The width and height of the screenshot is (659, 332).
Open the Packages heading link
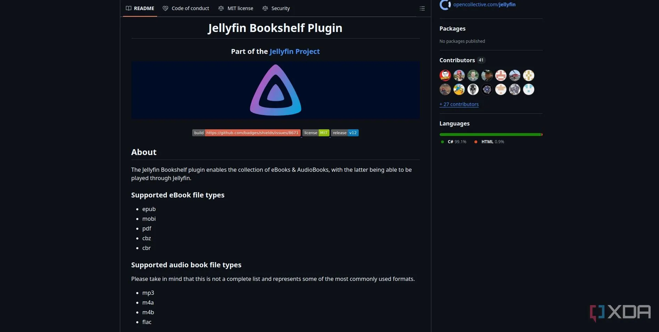click(x=452, y=29)
